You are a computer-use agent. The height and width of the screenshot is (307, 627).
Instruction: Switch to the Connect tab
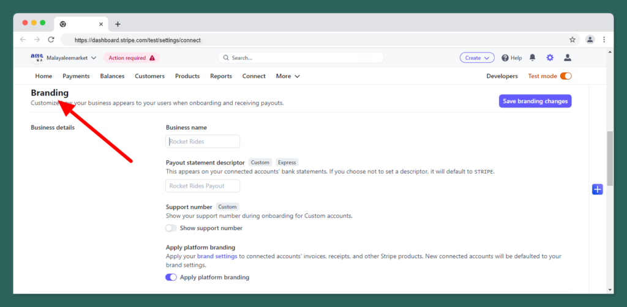pos(253,76)
